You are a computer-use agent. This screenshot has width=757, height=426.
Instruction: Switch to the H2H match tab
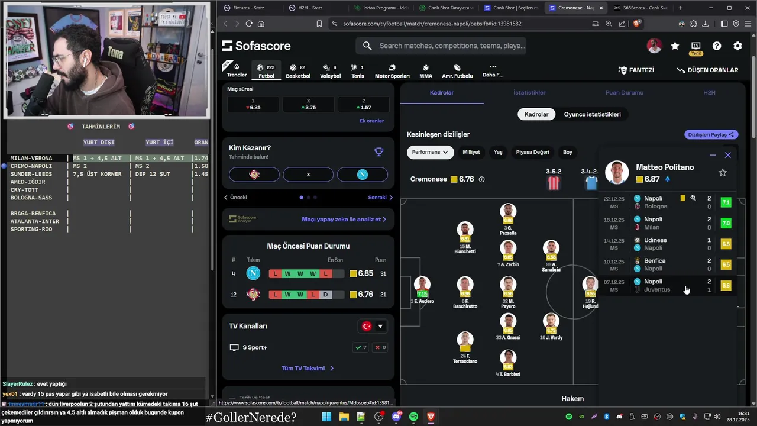tap(709, 93)
